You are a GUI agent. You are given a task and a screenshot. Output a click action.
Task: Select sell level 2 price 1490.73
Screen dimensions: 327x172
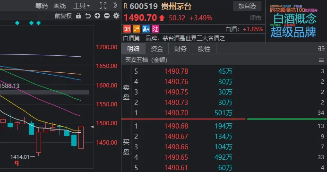(x=176, y=103)
